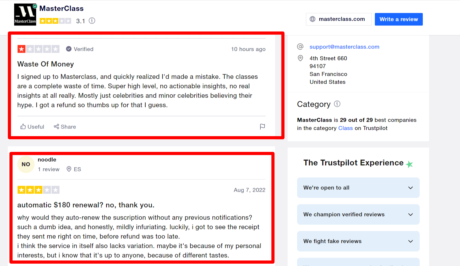Mark the Waste Of Money review Useful

[32, 127]
